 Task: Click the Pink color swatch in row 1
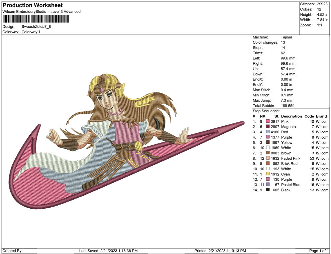pos(268,121)
